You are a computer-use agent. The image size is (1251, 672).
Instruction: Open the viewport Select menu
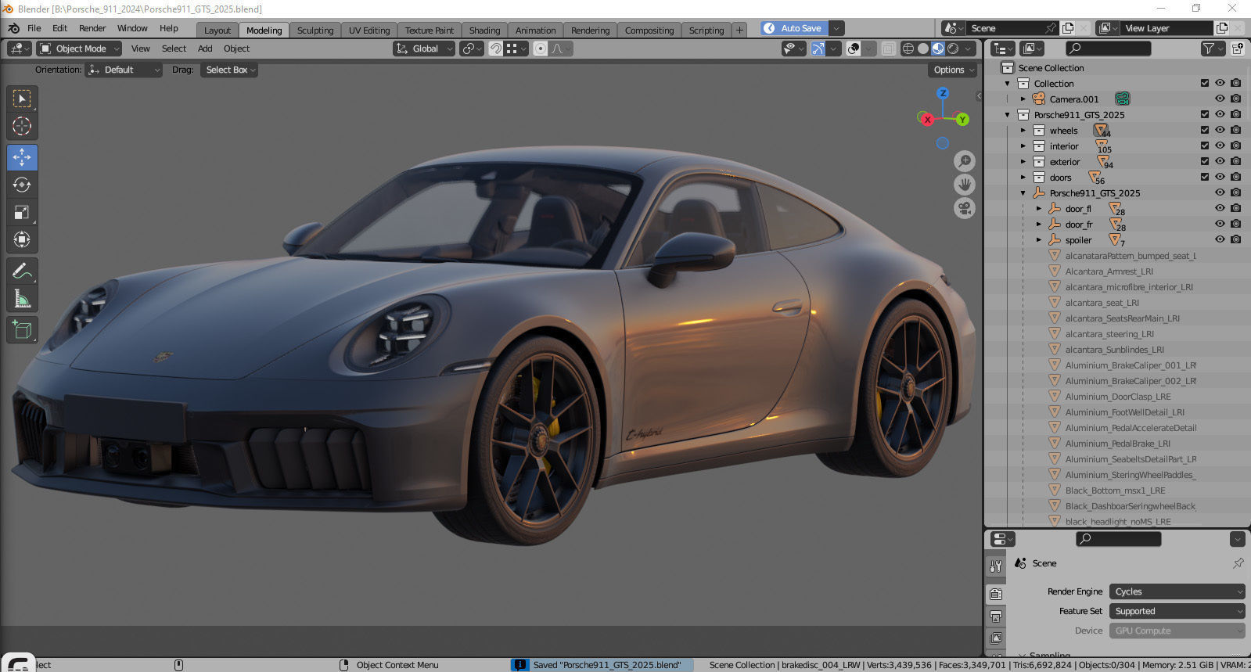(174, 49)
